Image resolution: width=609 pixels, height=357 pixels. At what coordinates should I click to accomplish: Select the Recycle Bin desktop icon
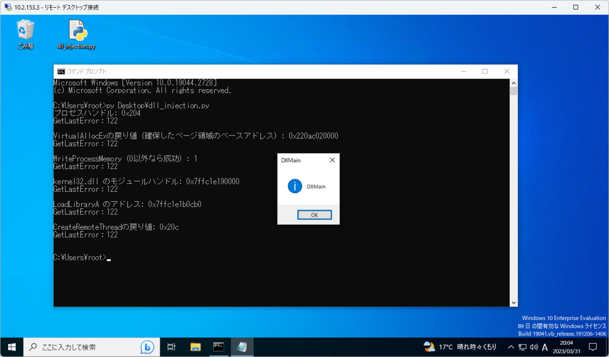point(24,34)
